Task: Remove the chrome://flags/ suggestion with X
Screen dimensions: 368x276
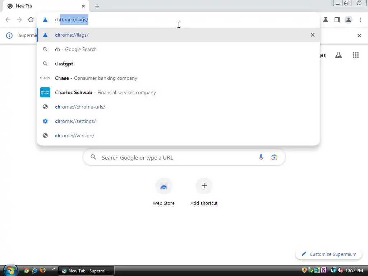Action: [x=313, y=35]
